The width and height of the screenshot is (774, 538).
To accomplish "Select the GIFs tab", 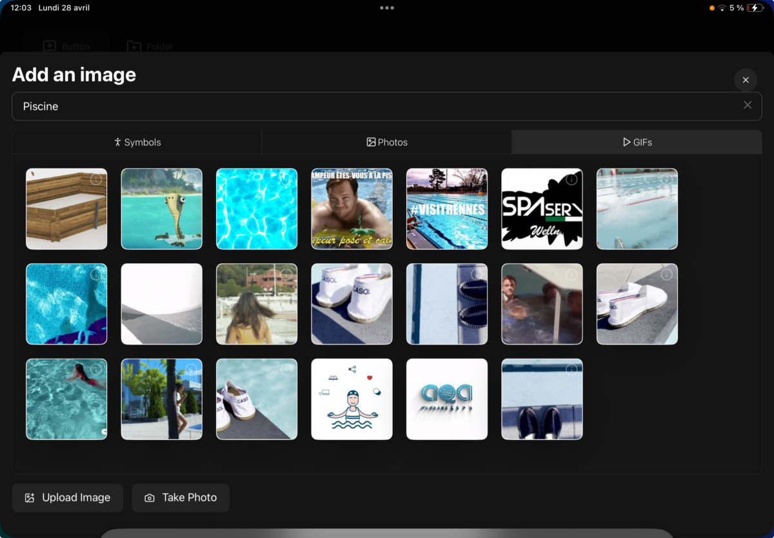I will [637, 142].
